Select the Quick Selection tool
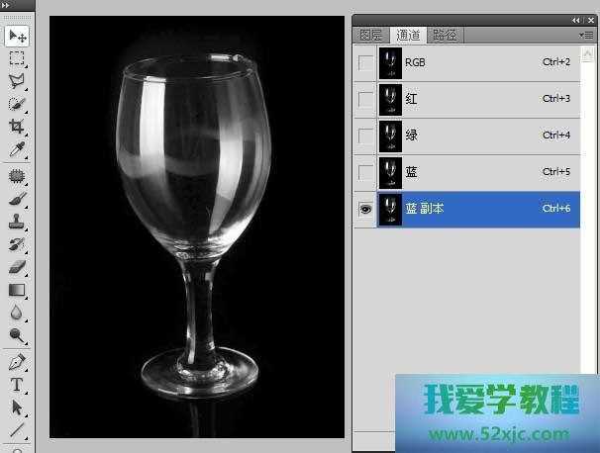 click(17, 105)
